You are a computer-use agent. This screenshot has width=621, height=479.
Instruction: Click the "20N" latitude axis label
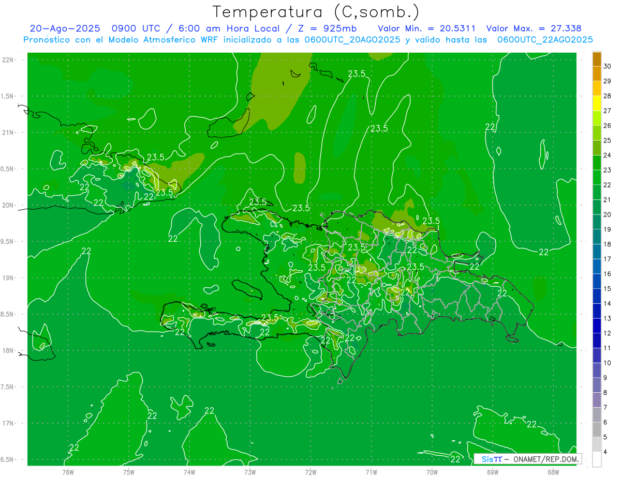point(8,205)
